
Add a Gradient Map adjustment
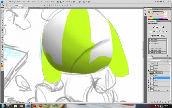tap(161, 36)
